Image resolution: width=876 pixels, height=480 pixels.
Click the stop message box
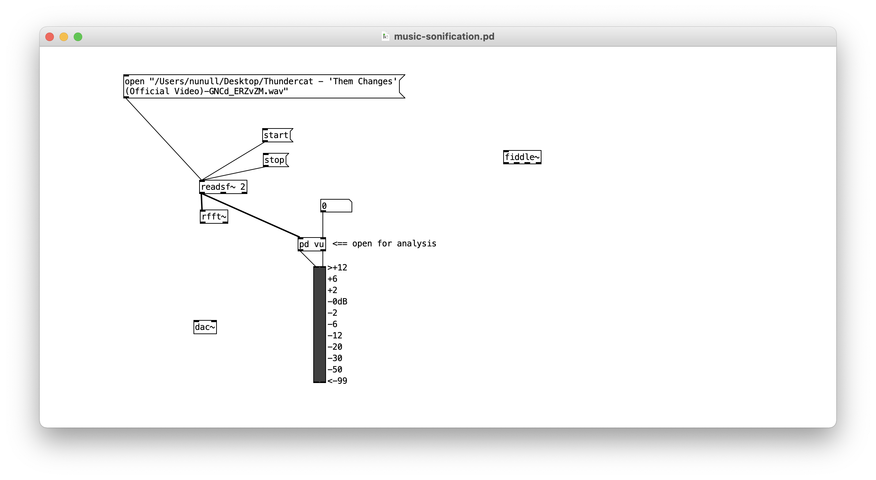(274, 160)
